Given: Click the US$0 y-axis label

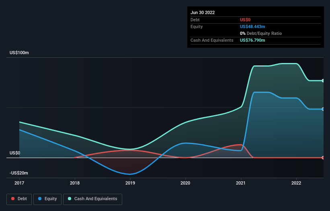Looking at the screenshot, I should click(15, 153).
